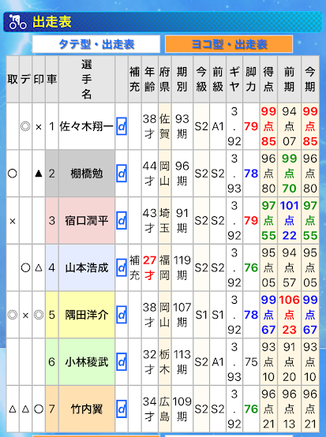Click the ギヤ column header
Screen dimensions: 326x437
click(234, 80)
